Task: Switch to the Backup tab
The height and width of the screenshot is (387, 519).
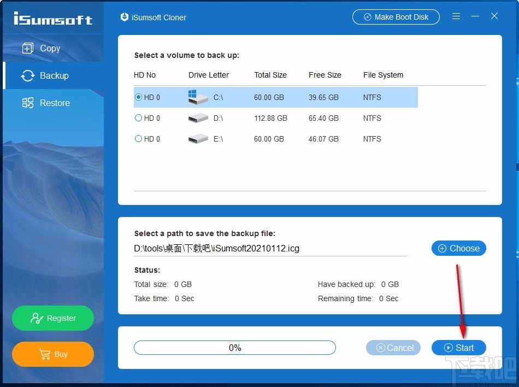Action: 53,75
